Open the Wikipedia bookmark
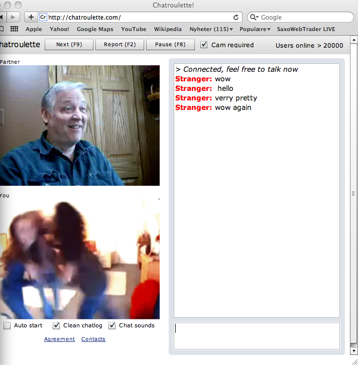 (x=168, y=29)
